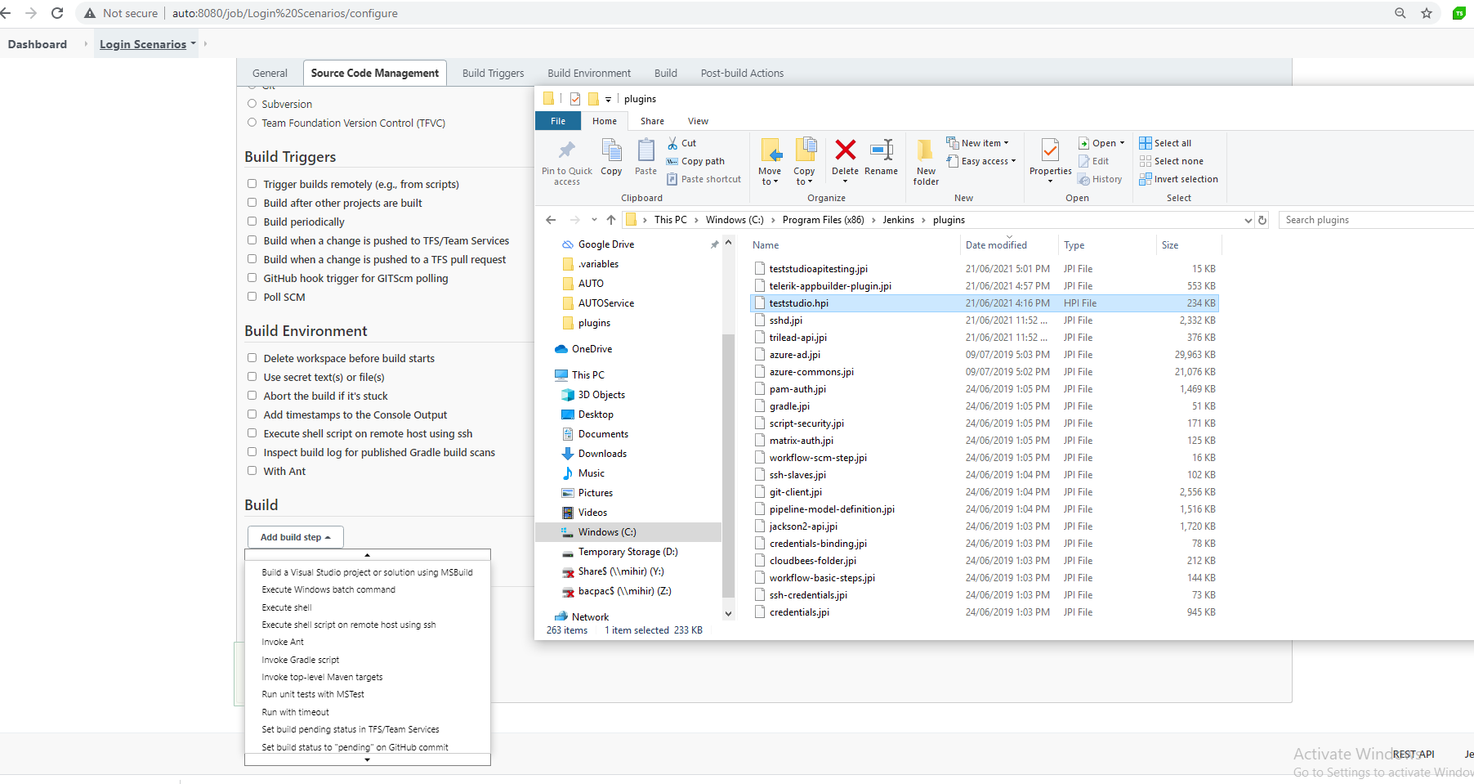This screenshot has height=784, width=1474.
Task: Switch to the Build Triggers tab
Action: click(493, 73)
